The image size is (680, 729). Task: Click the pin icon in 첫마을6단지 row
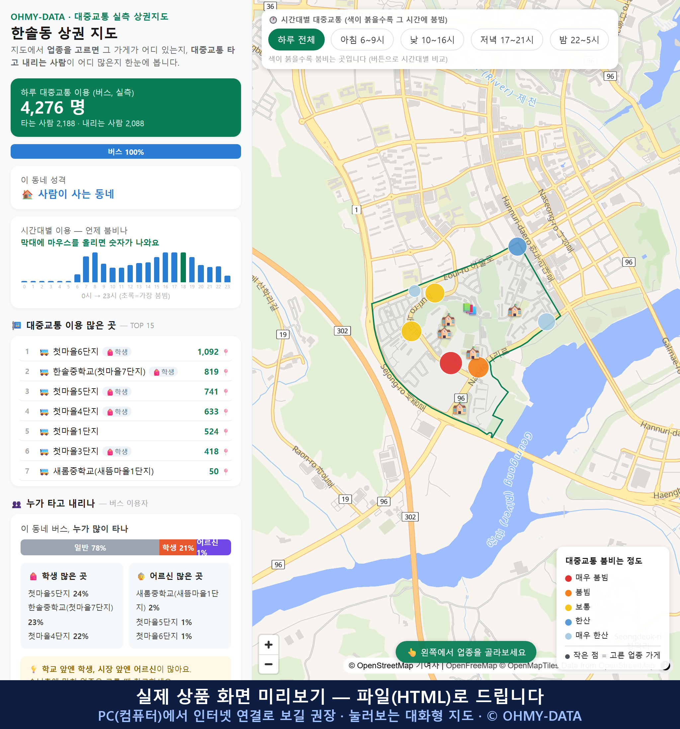point(226,352)
